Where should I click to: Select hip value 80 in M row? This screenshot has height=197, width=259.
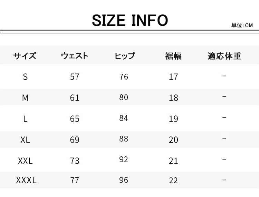click(x=124, y=97)
